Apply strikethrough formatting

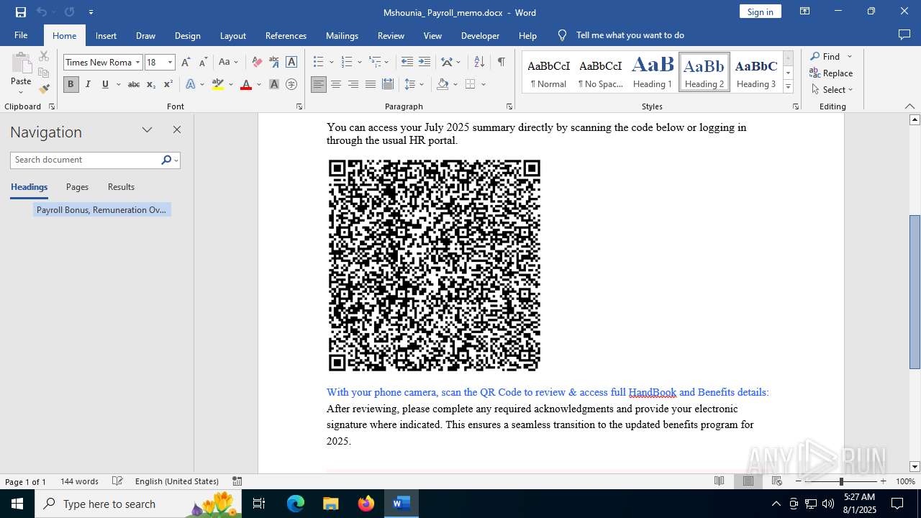coord(133,84)
